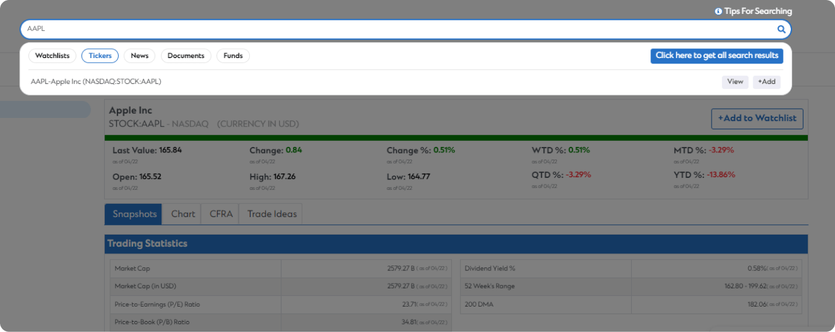Viewport: 835px width, 332px height.
Task: Click +Add for AAPL-Apple Inc result
Action: [x=767, y=82]
